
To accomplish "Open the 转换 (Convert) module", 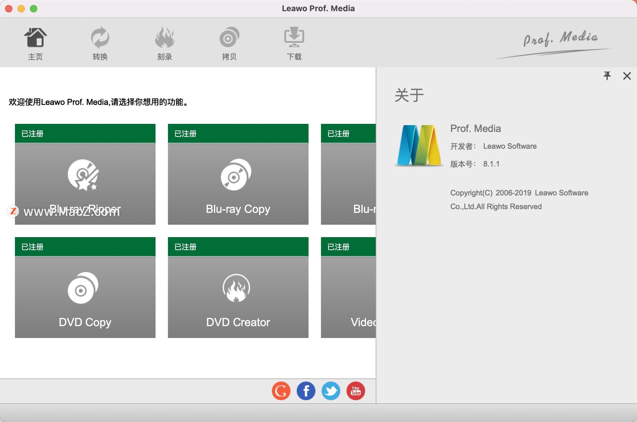I will (100, 42).
